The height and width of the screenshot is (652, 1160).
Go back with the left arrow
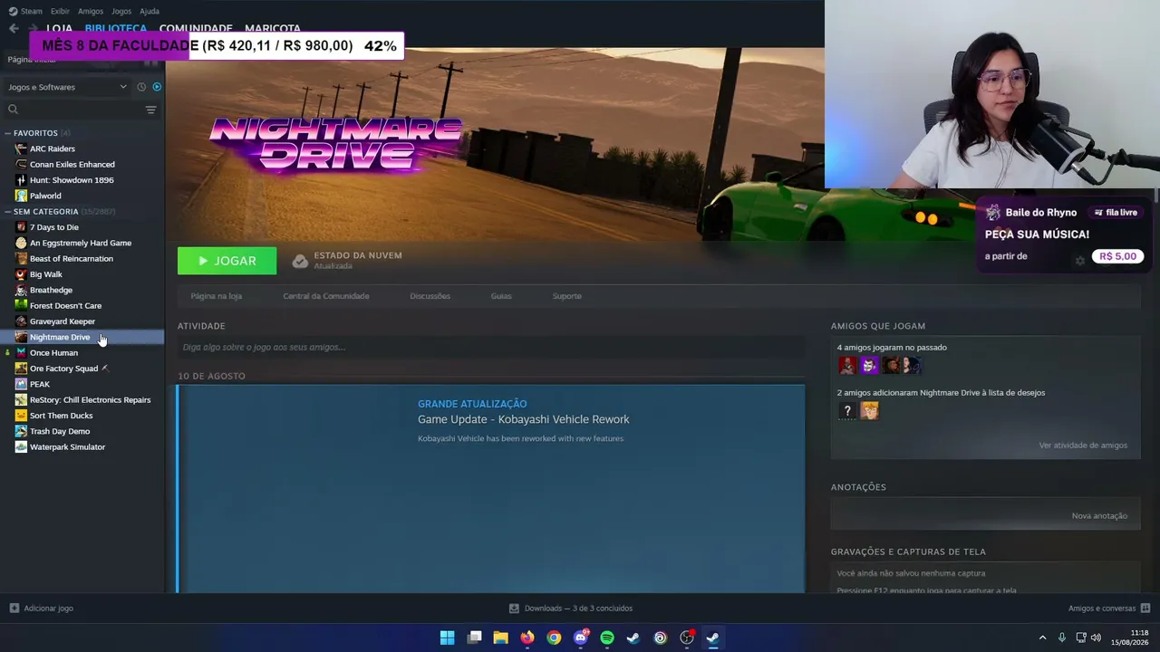tap(14, 28)
